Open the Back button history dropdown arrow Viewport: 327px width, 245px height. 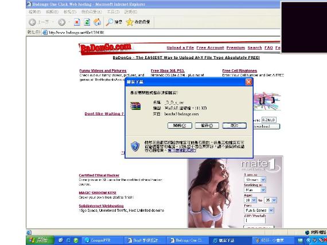[x=53, y=22]
